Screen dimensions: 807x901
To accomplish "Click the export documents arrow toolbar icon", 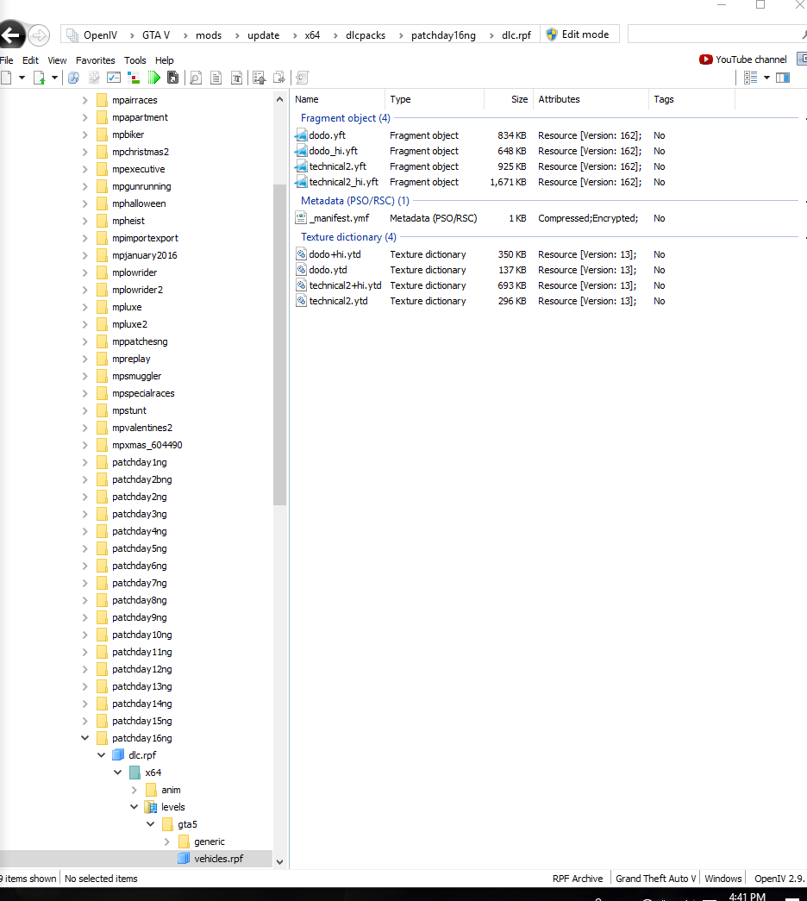I will [x=279, y=78].
